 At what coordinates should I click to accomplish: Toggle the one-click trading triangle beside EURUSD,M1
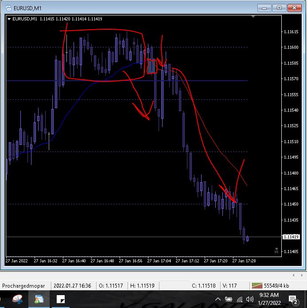[x=9, y=19]
